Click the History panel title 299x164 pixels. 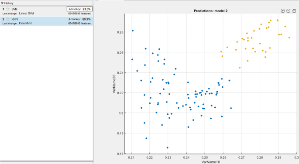click(x=9, y=3)
